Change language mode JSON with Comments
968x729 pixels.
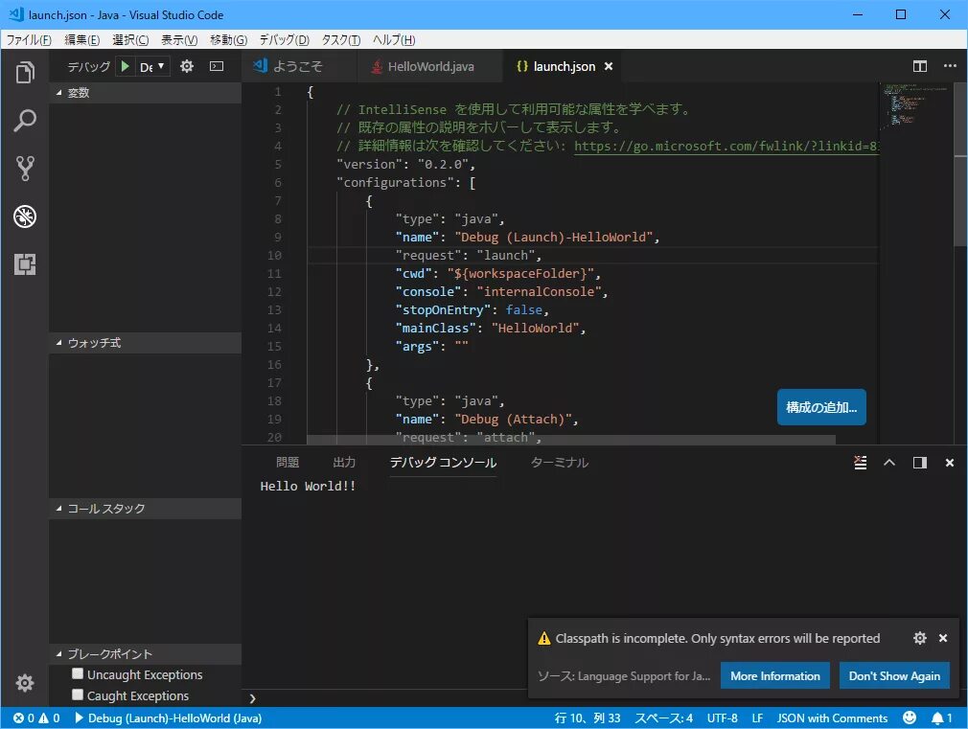point(832,718)
